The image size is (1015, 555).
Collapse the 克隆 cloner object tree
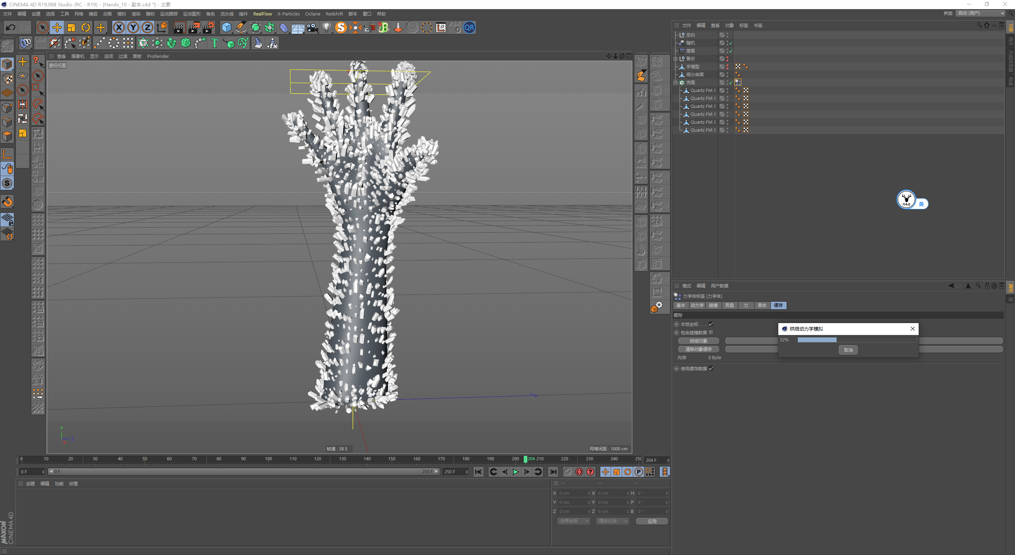pyautogui.click(x=676, y=82)
